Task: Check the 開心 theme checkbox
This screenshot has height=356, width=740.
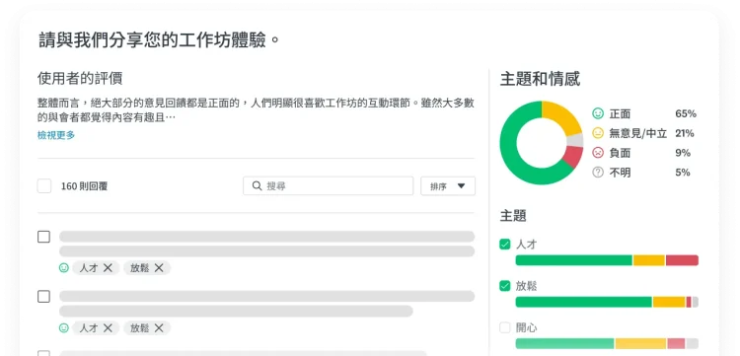Action: click(505, 327)
